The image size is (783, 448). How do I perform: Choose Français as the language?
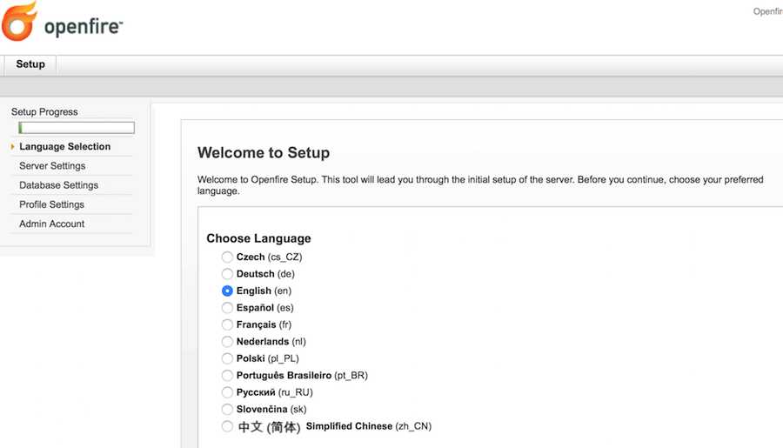pyautogui.click(x=227, y=324)
